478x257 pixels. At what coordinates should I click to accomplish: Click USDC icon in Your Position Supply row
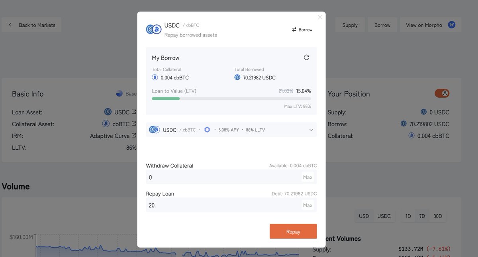click(424, 112)
